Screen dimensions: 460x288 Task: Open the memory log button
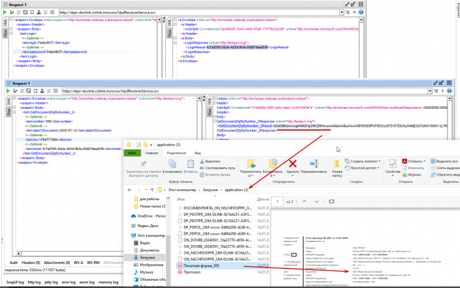point(108,282)
